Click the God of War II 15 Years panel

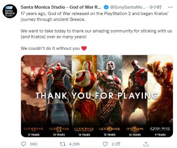click(59, 96)
